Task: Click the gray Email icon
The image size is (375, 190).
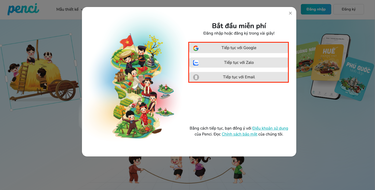Action: pyautogui.click(x=196, y=77)
